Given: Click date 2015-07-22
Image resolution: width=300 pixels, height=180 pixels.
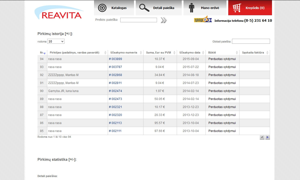Looking at the screenshot, I should point(191,67).
